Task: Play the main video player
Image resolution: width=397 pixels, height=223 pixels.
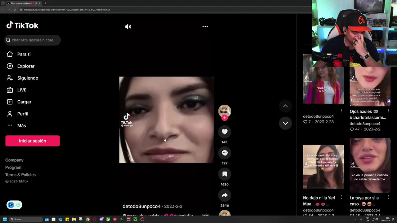Action: tap(166, 120)
